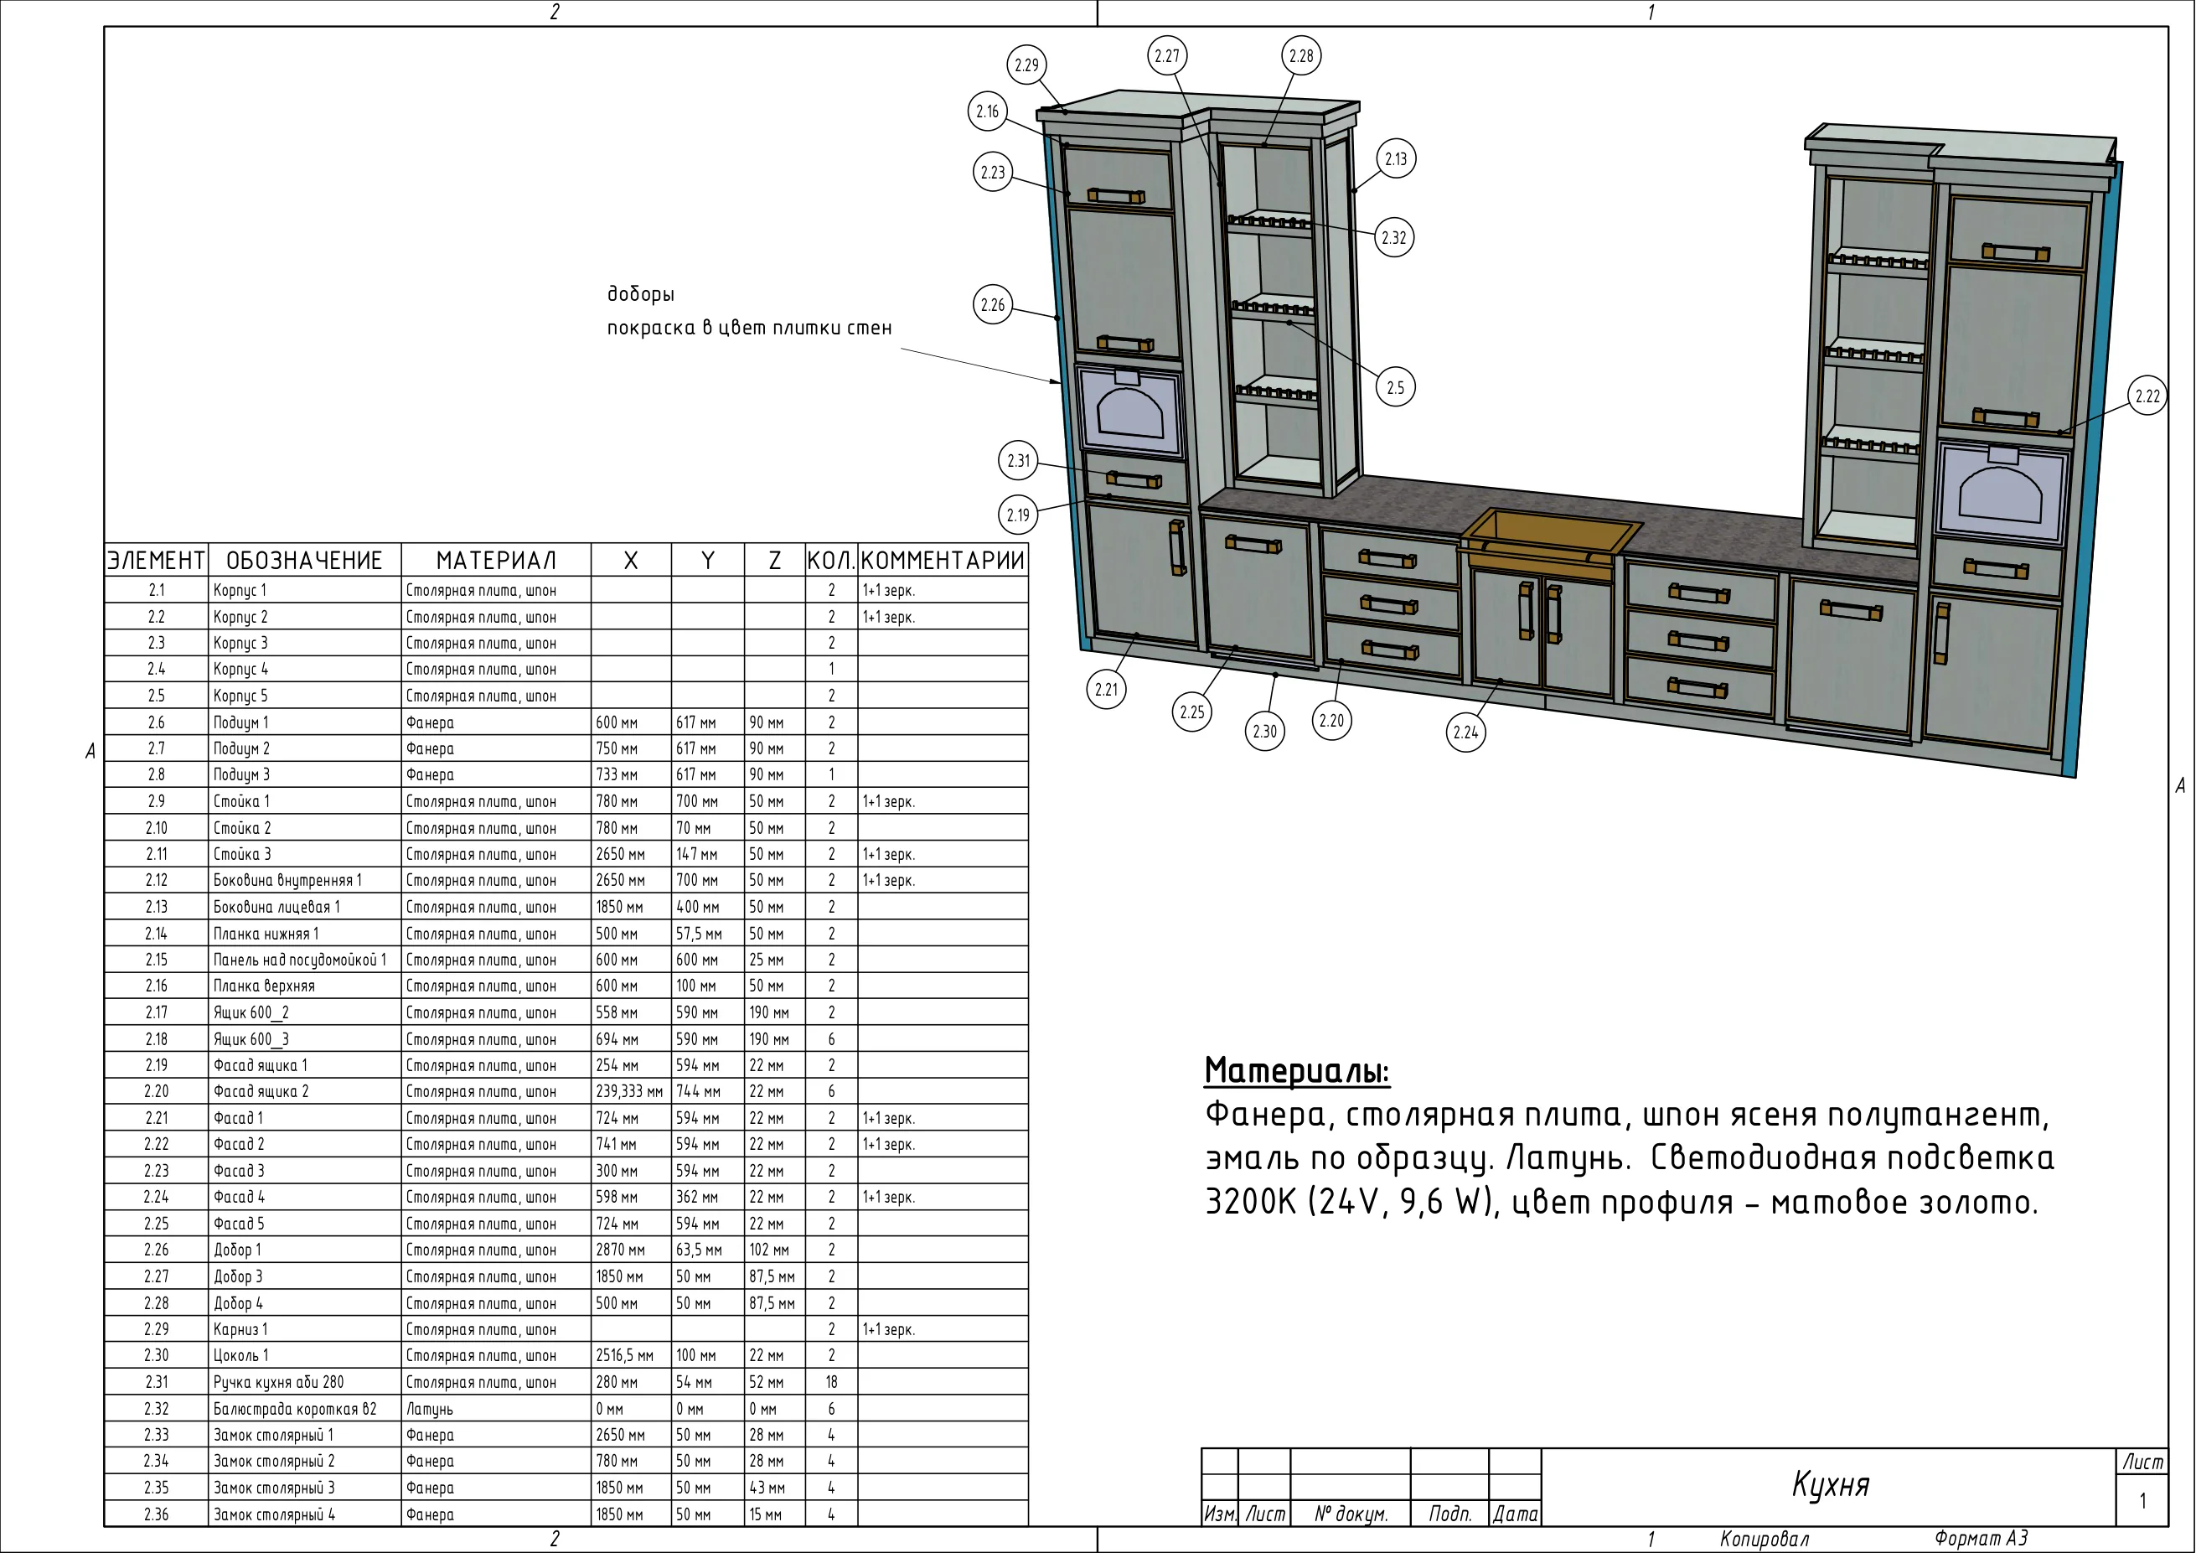
Task: Click the '2516,5 мм' value
Action: coord(624,1356)
